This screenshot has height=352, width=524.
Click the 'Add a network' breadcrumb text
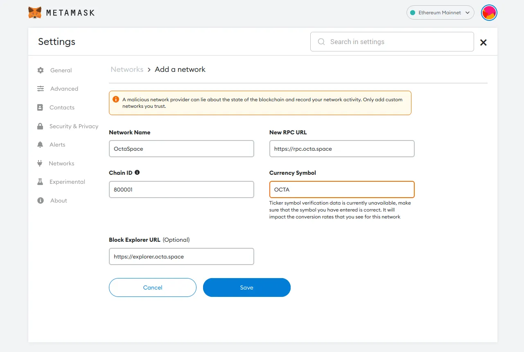click(180, 69)
